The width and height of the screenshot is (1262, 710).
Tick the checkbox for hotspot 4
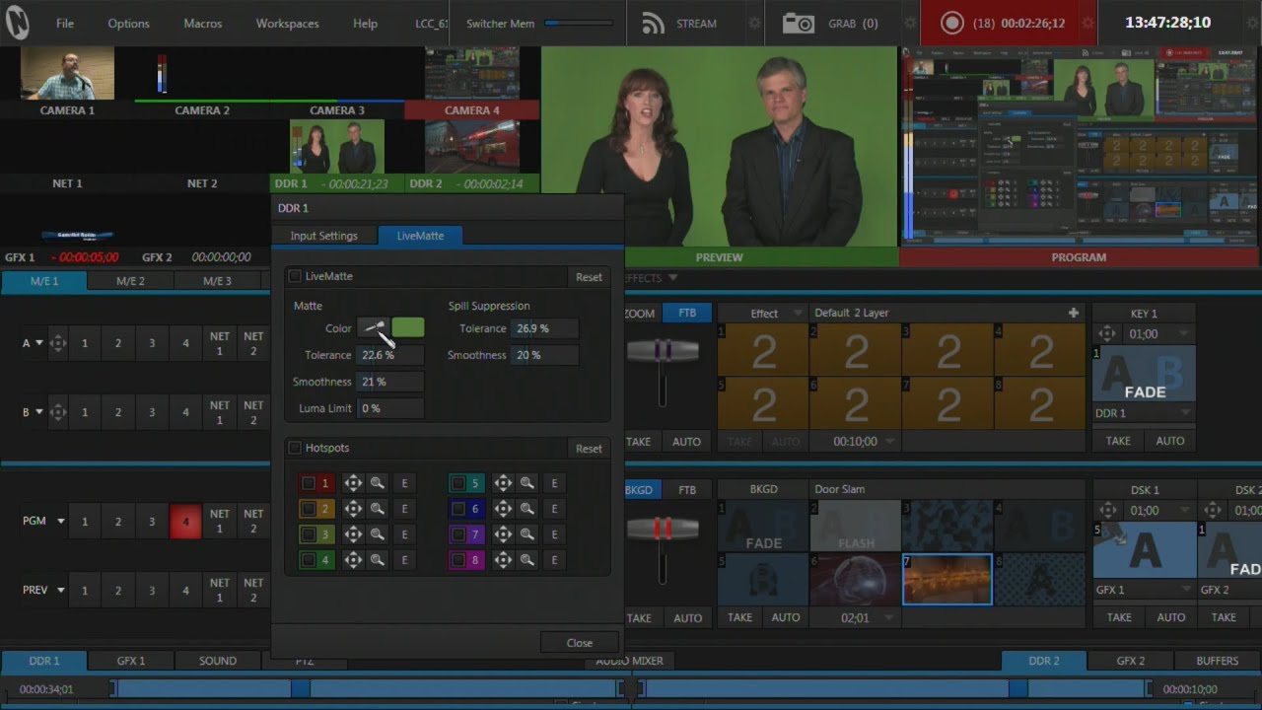click(x=309, y=560)
